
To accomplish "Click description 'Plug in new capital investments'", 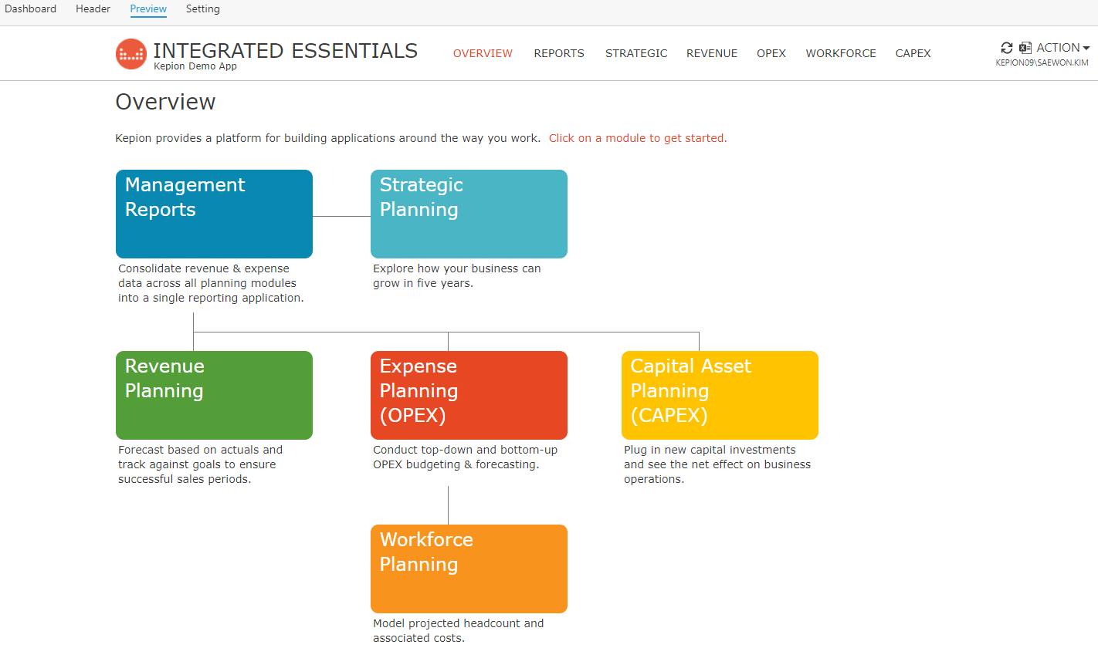I will coord(717,464).
